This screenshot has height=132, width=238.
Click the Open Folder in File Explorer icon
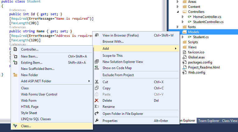96,114
